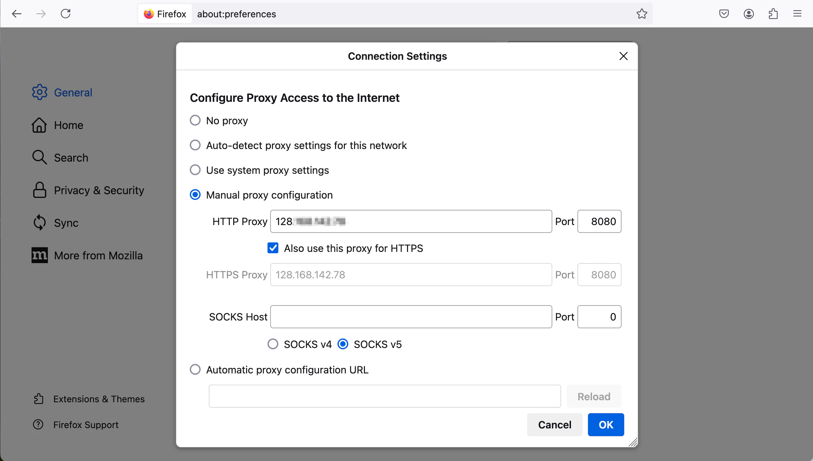Open the Search settings category
The image size is (813, 461).
point(71,158)
